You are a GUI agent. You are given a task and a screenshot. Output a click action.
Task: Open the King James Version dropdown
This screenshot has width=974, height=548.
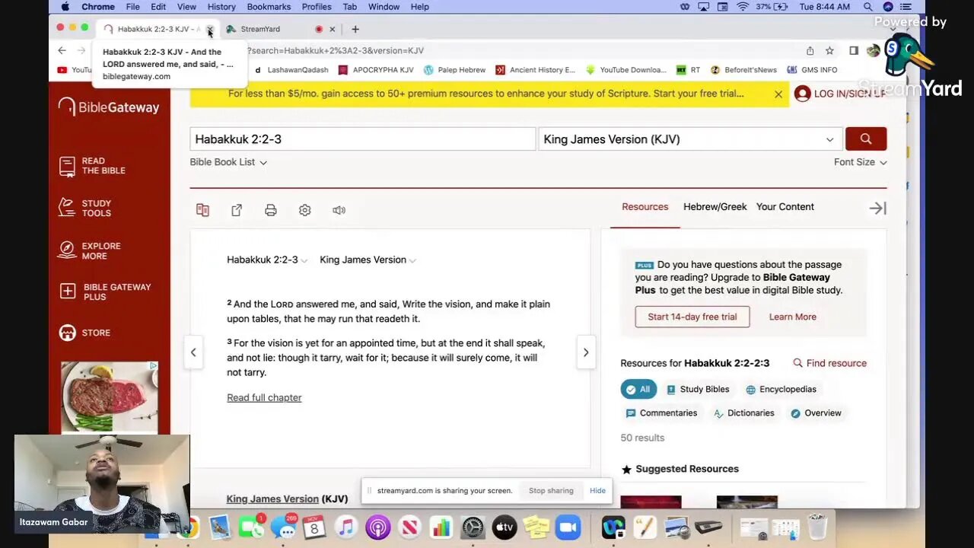[x=689, y=139]
